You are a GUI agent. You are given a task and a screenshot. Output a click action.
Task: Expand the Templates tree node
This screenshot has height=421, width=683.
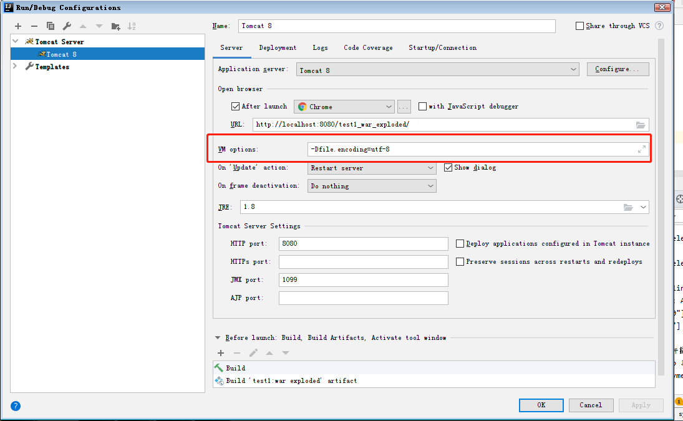15,66
